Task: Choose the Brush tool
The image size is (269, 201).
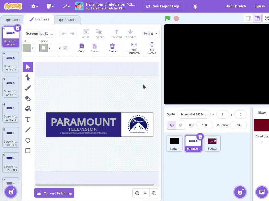Action: coord(28,88)
